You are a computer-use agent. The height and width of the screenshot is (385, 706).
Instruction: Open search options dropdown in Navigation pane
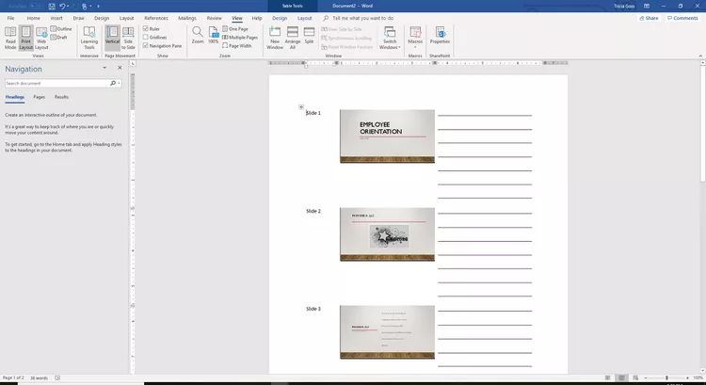[x=119, y=83]
